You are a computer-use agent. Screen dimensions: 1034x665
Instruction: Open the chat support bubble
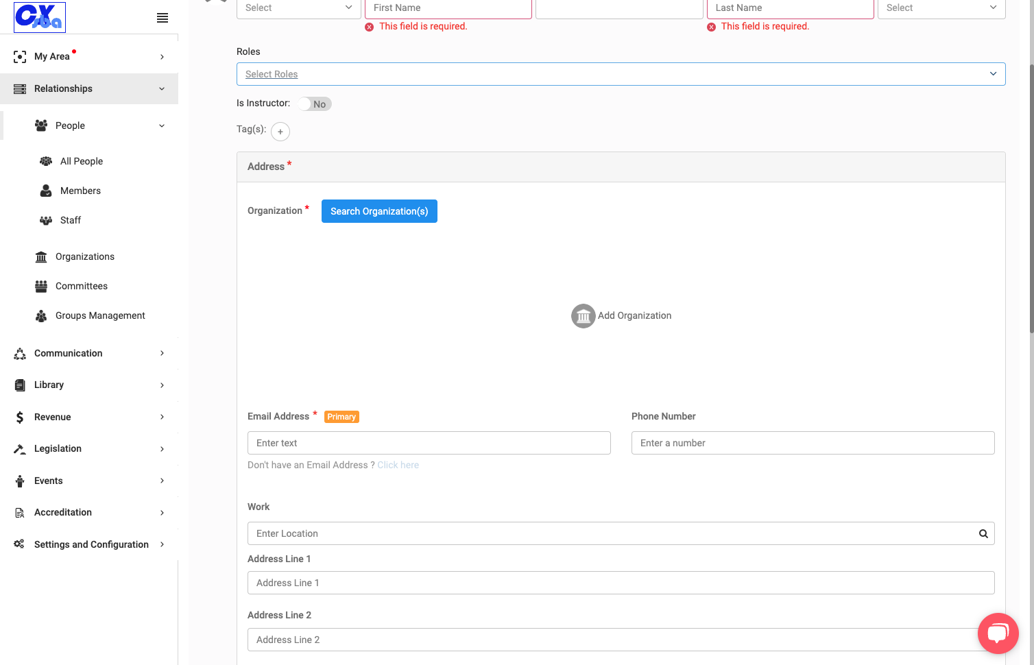tap(998, 633)
